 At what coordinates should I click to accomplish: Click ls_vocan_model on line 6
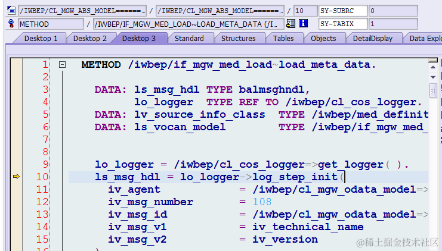[180, 127]
